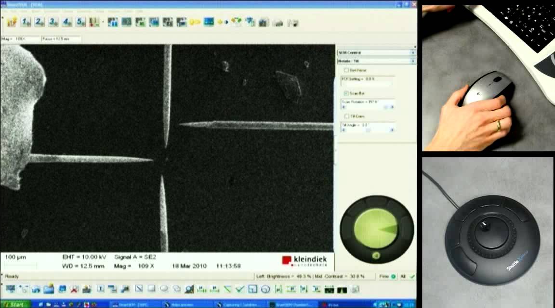This screenshot has height=308, width=555.
Task: Click the yellow dot and arrow toolbar icon
Action: click(x=223, y=22)
